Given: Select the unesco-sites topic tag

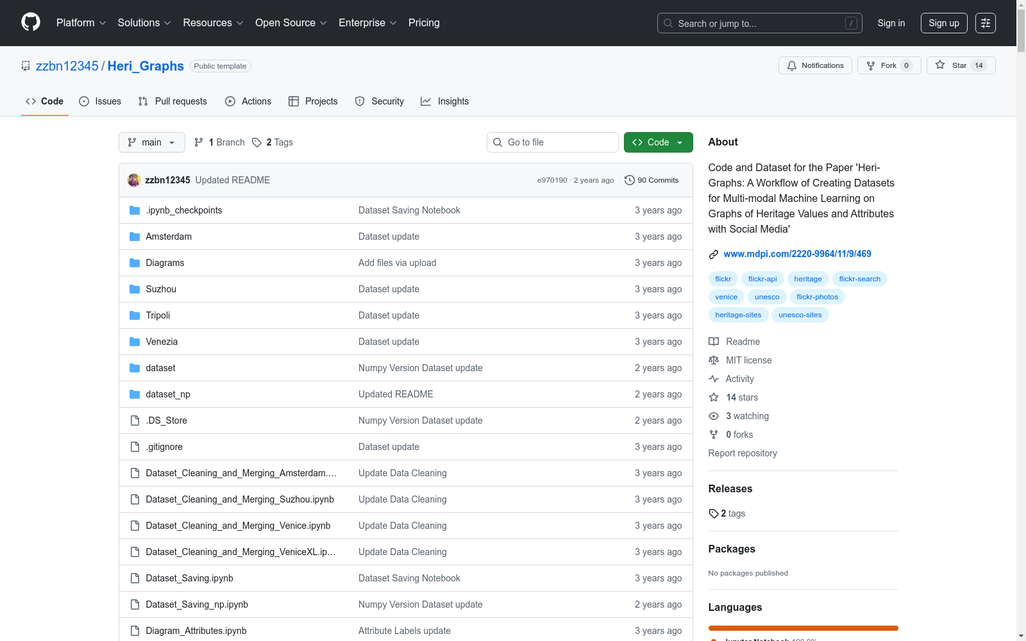Looking at the screenshot, I should (x=800, y=315).
